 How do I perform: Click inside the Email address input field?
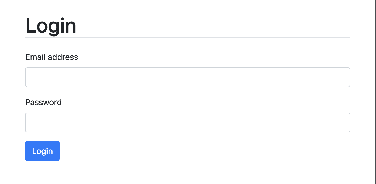click(188, 77)
